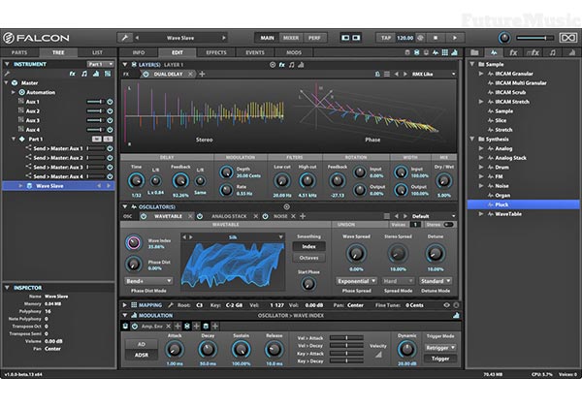Remove the Analog Stack oscillator with its X

(255, 216)
